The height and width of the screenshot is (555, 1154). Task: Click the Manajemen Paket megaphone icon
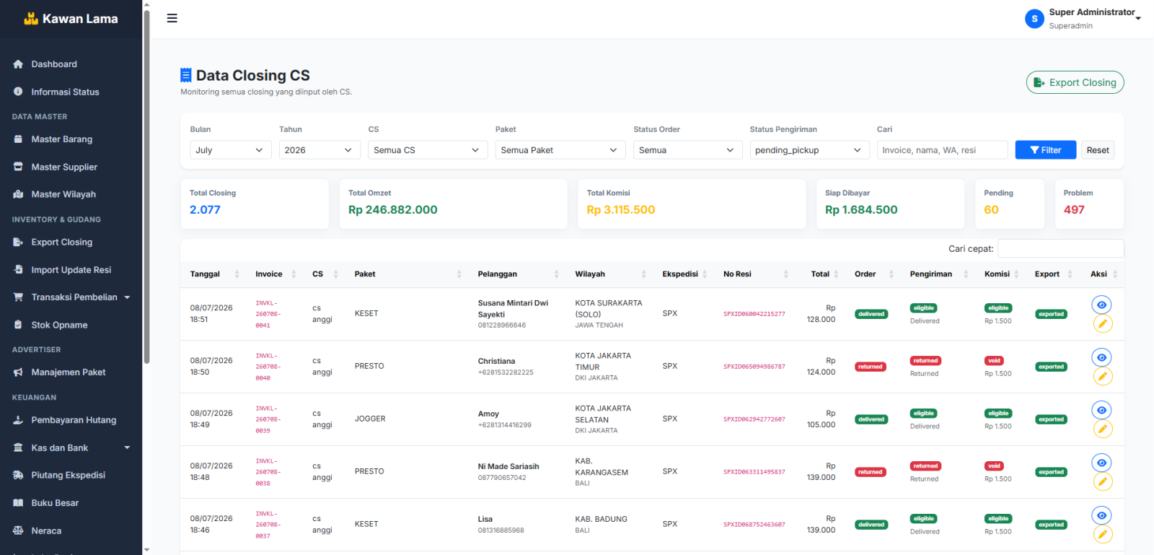coord(18,372)
